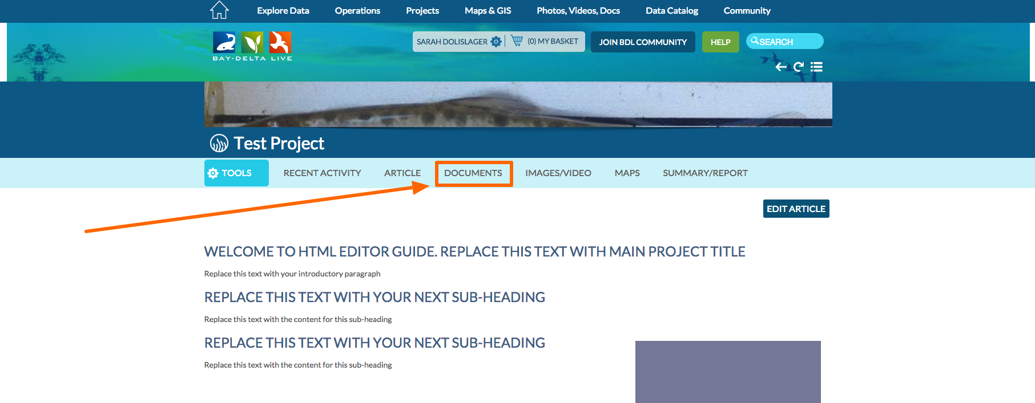The image size is (1035, 403).
Task: Open the Summary/Report tab
Action: (x=705, y=173)
